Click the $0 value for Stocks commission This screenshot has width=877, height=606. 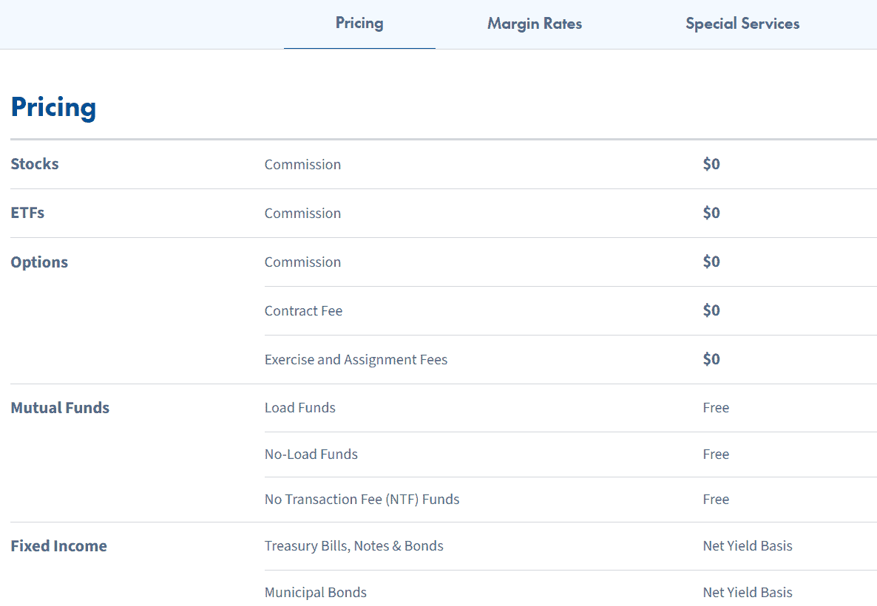pos(711,164)
